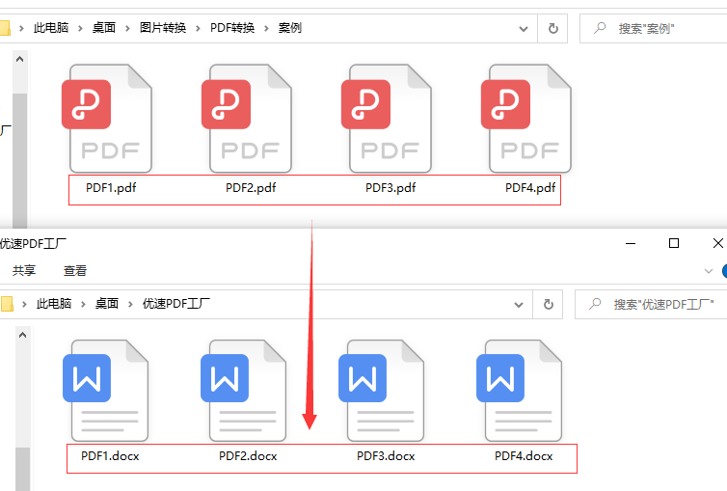Click the PDF3.docx file name
The width and height of the screenshot is (727, 491).
coord(386,456)
